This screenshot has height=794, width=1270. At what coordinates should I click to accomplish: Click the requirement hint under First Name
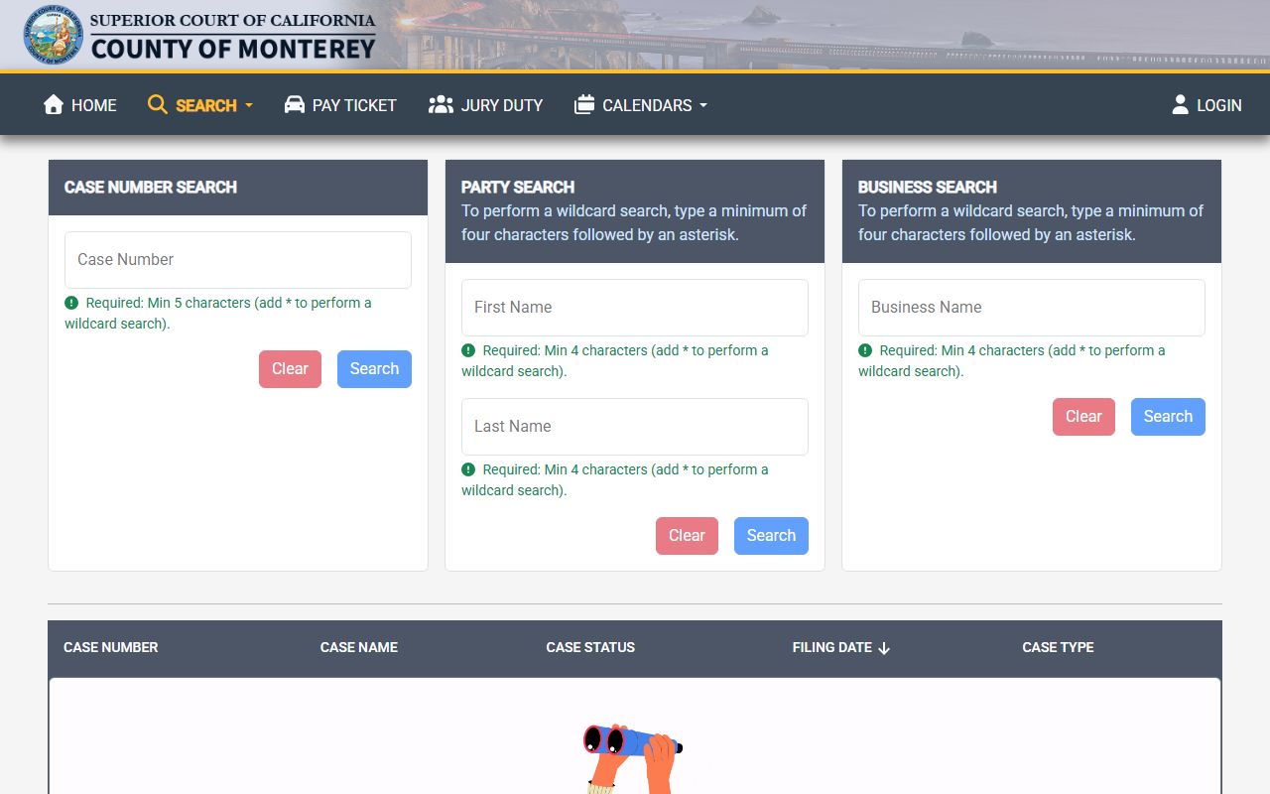pyautogui.click(x=615, y=361)
